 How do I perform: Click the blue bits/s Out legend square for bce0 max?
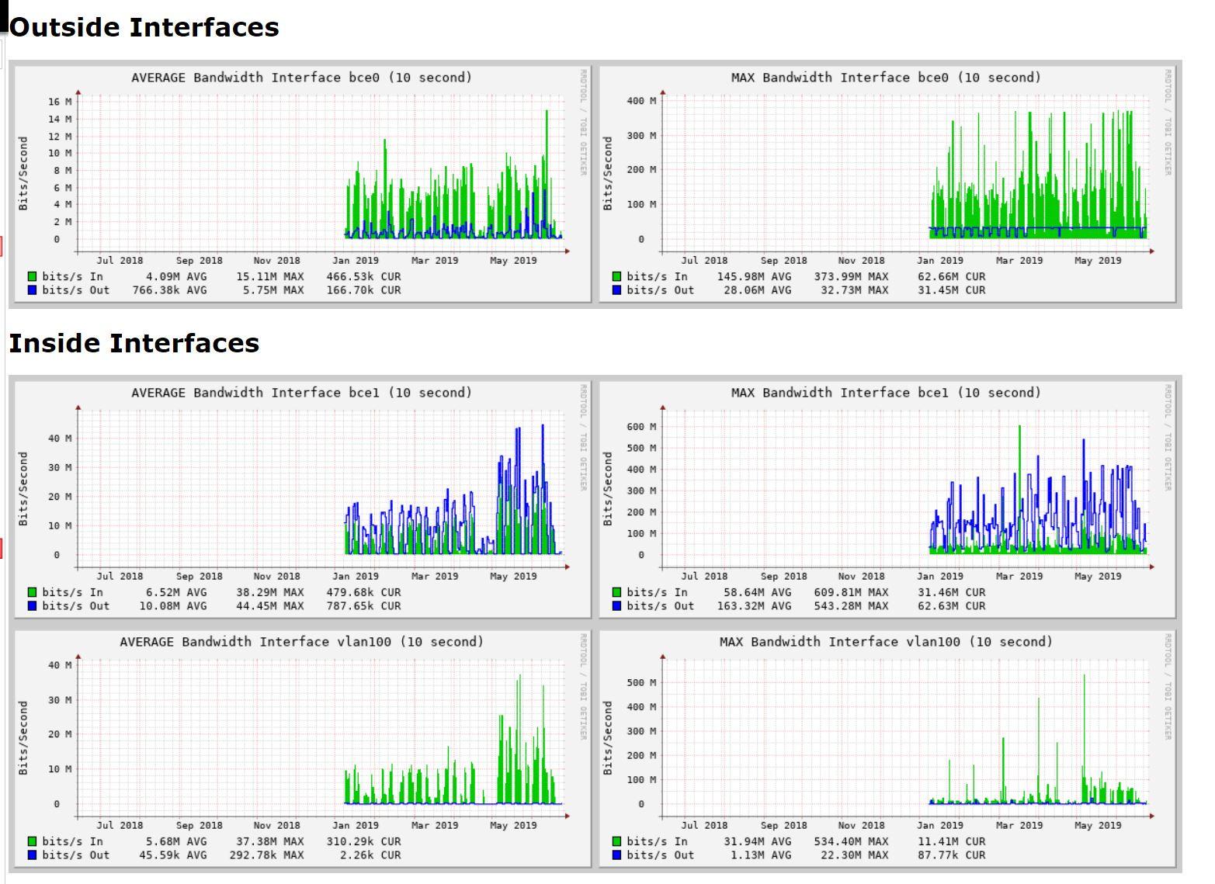pyautogui.click(x=617, y=290)
